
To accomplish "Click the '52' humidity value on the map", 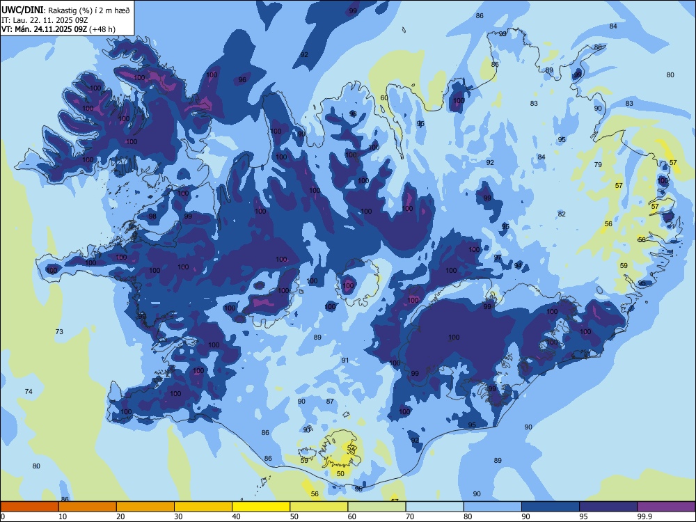I will pyautogui.click(x=351, y=448).
